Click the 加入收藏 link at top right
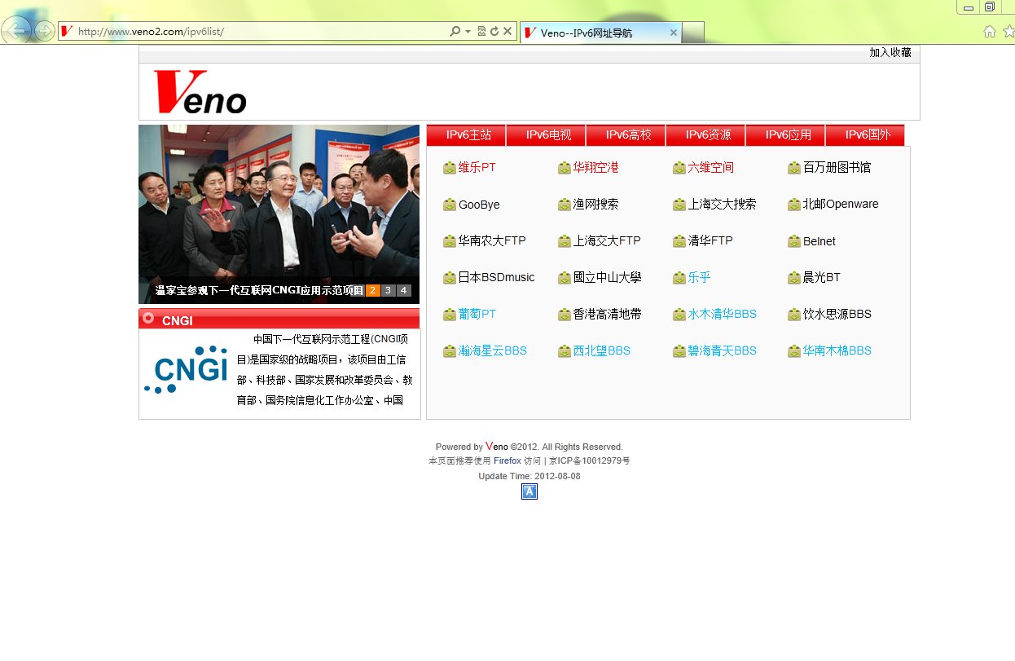 pyautogui.click(x=890, y=52)
